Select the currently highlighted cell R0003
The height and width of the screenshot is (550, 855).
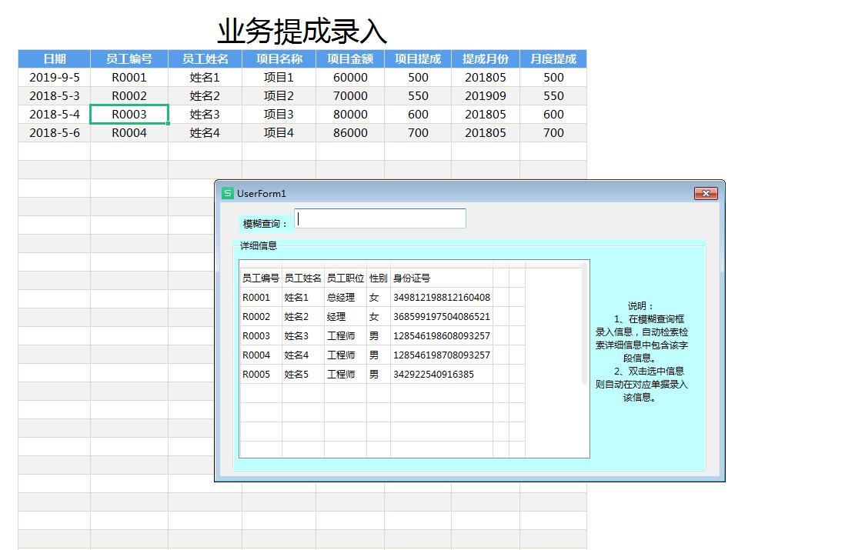(128, 114)
